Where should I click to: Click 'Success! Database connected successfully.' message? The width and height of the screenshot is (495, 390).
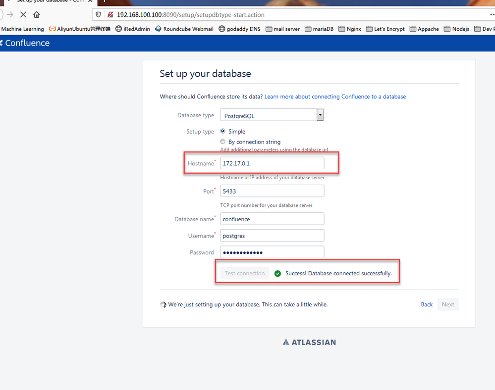tap(338, 273)
